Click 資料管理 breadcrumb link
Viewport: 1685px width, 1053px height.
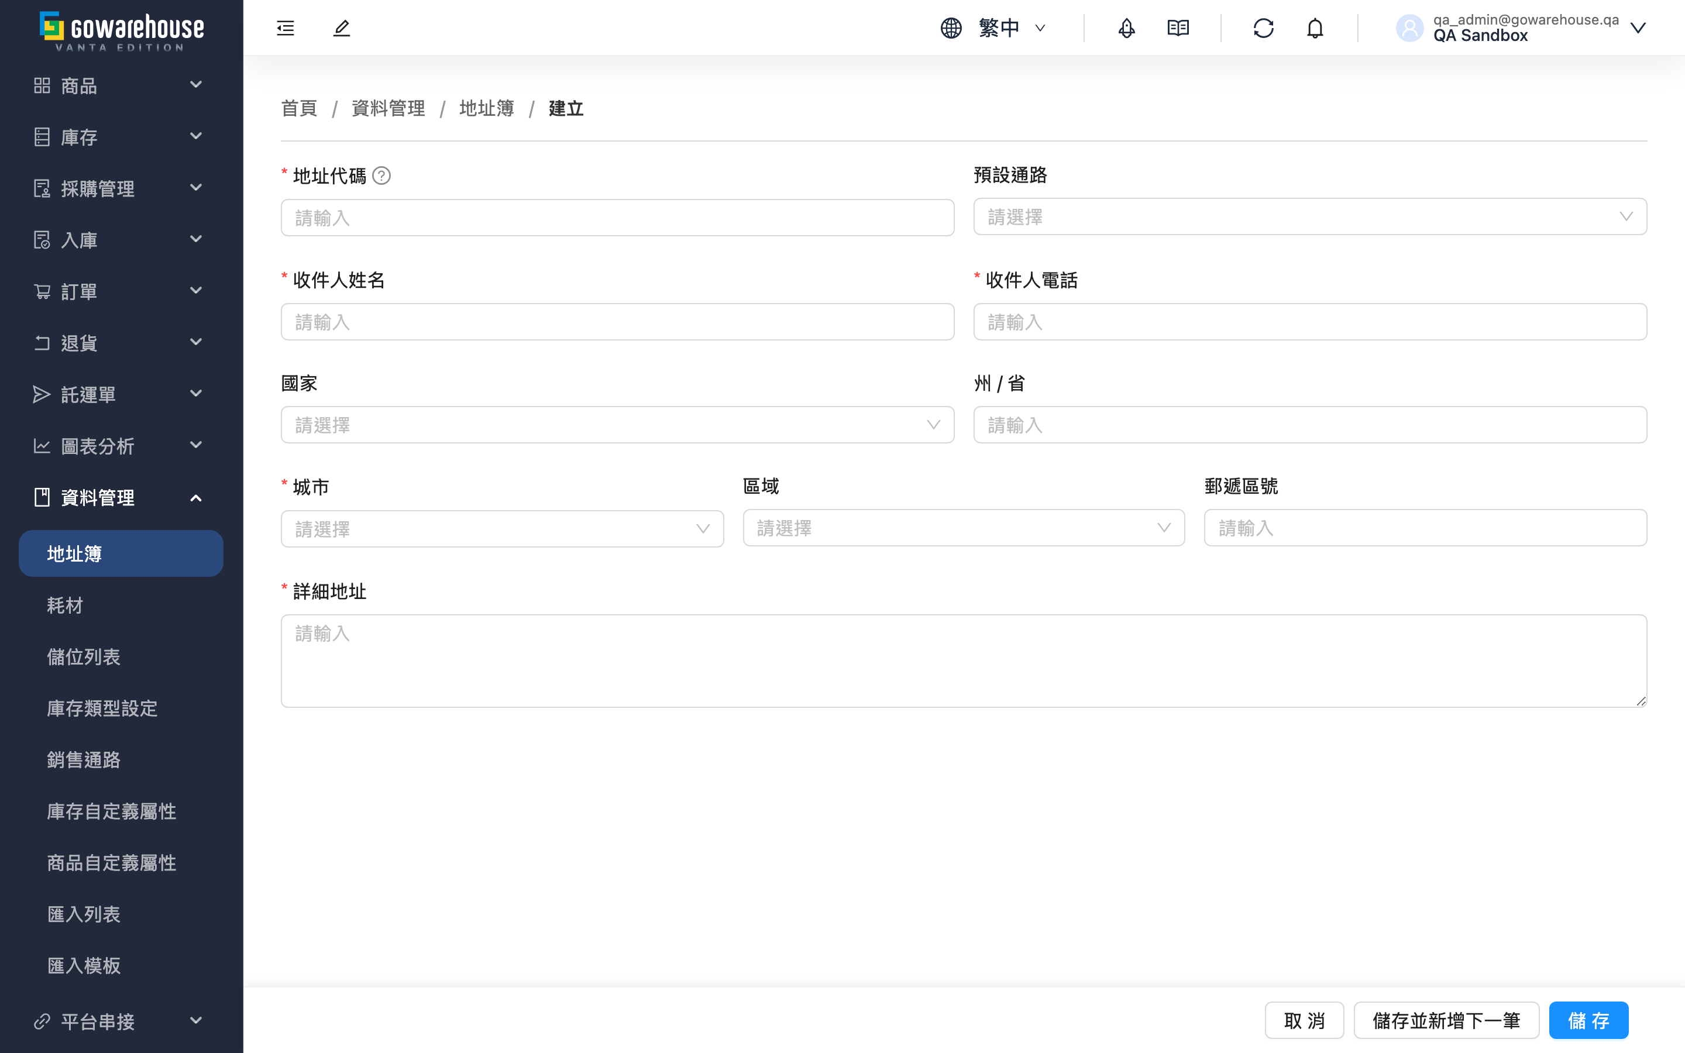coord(388,108)
